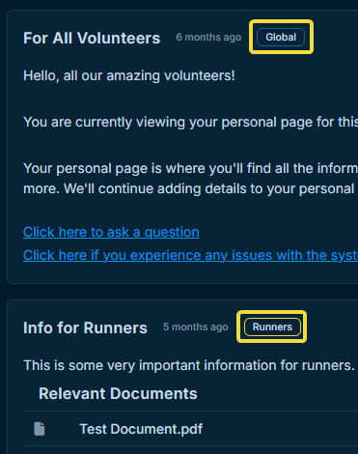Open 'Click here to ask a question' link
This screenshot has width=358, height=454.
tap(111, 232)
